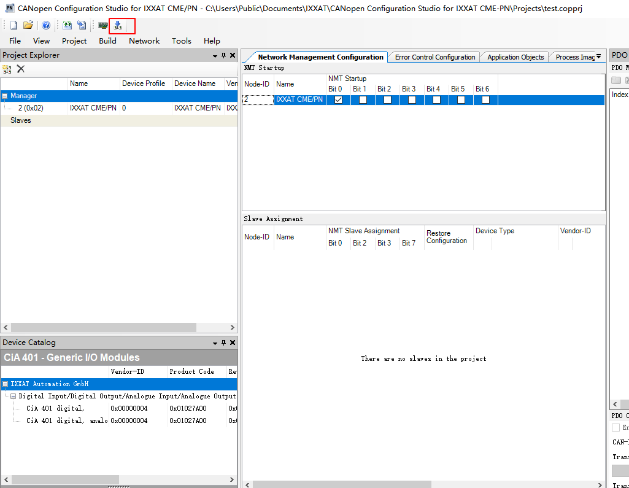Click the PN application icon in title bar

pos(10,7)
